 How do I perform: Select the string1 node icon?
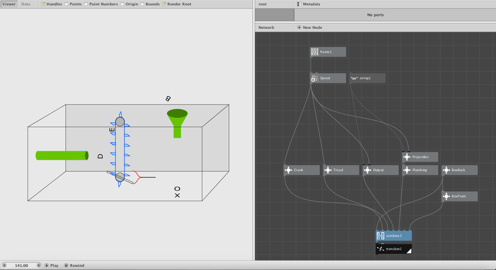click(354, 78)
